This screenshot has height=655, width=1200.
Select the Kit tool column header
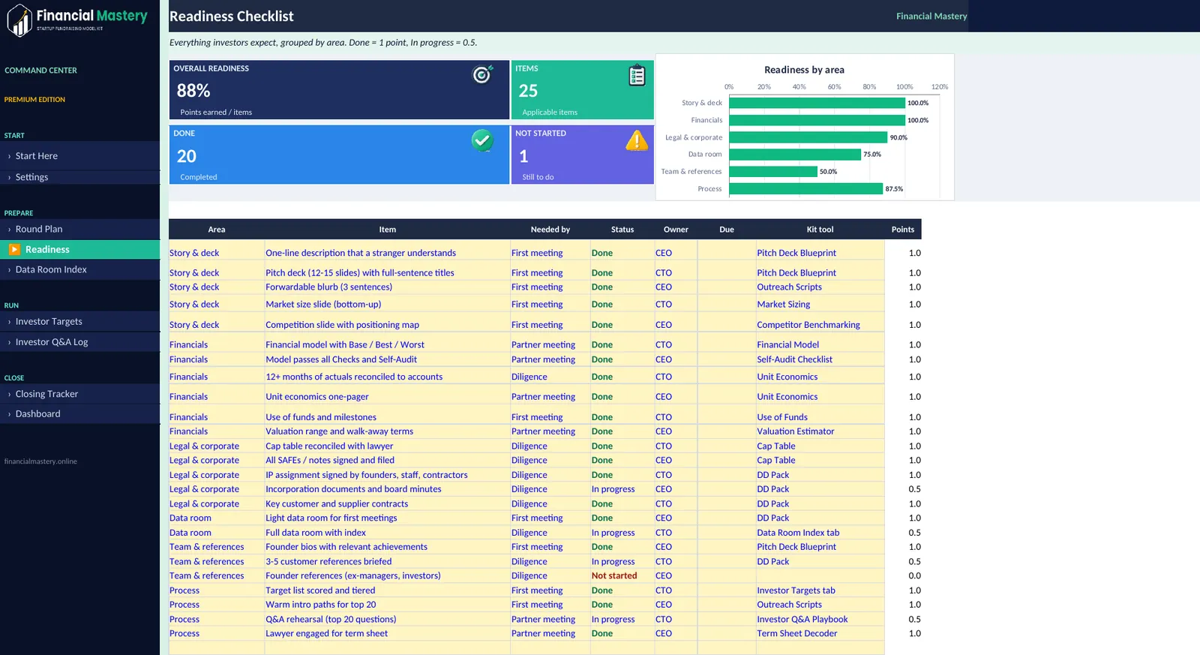click(820, 230)
